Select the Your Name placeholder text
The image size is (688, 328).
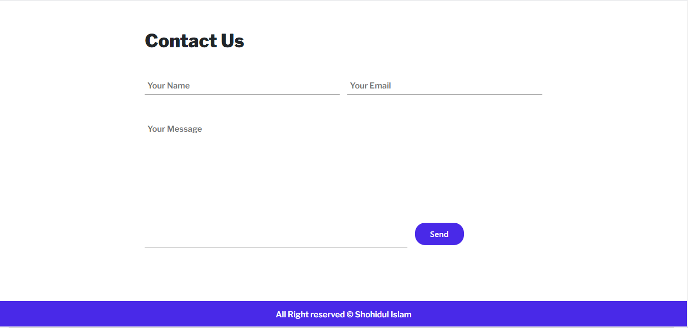coord(168,85)
